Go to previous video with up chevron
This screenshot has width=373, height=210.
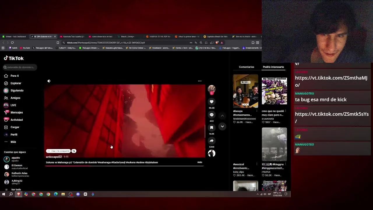222,116
